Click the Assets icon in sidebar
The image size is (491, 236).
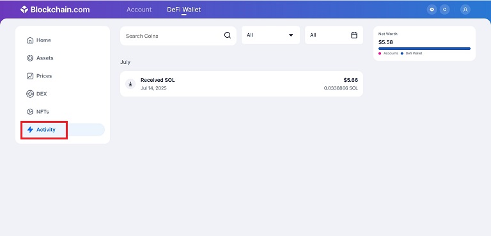(x=30, y=58)
